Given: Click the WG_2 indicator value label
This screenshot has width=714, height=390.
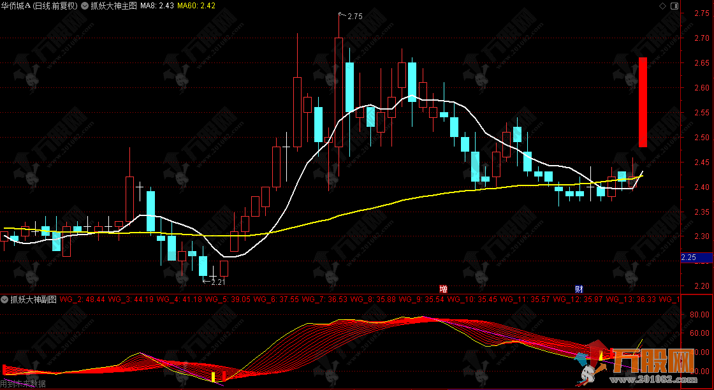Looking at the screenshot, I should [x=82, y=299].
